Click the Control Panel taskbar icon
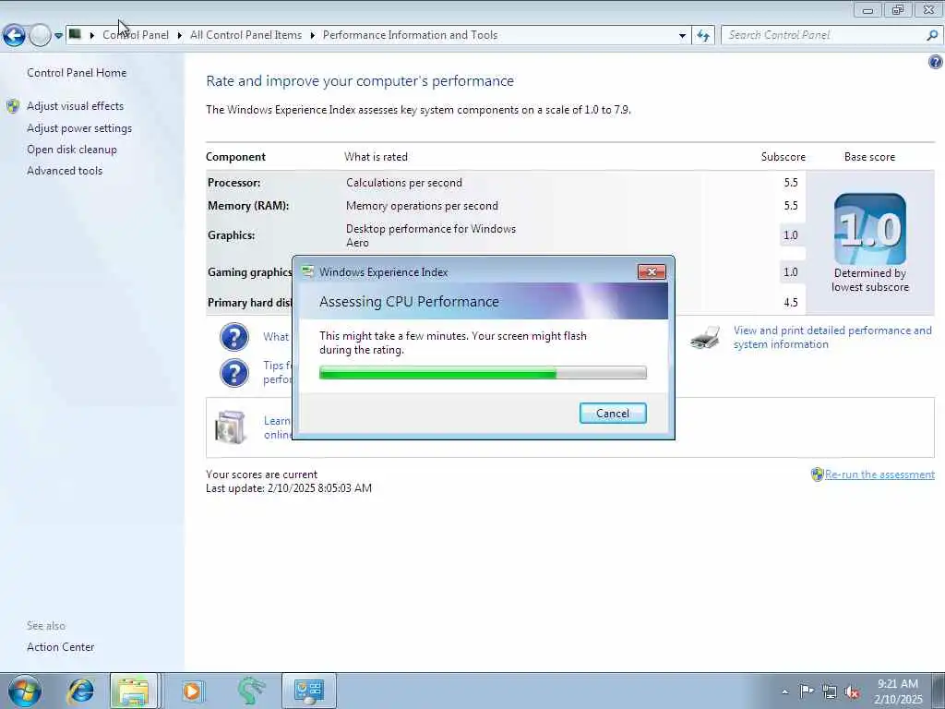The width and height of the screenshot is (945, 709). pyautogui.click(x=308, y=691)
